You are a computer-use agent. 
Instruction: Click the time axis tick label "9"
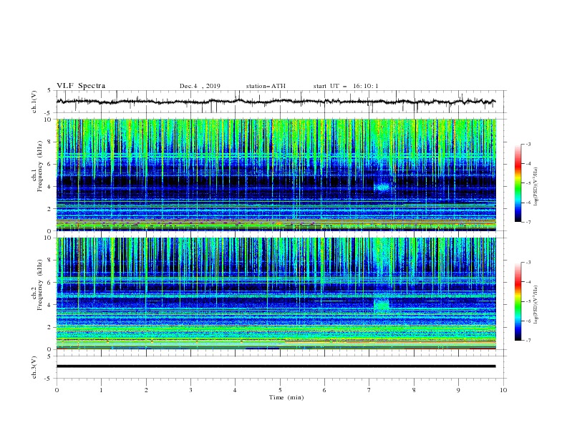pyautogui.click(x=458, y=390)
